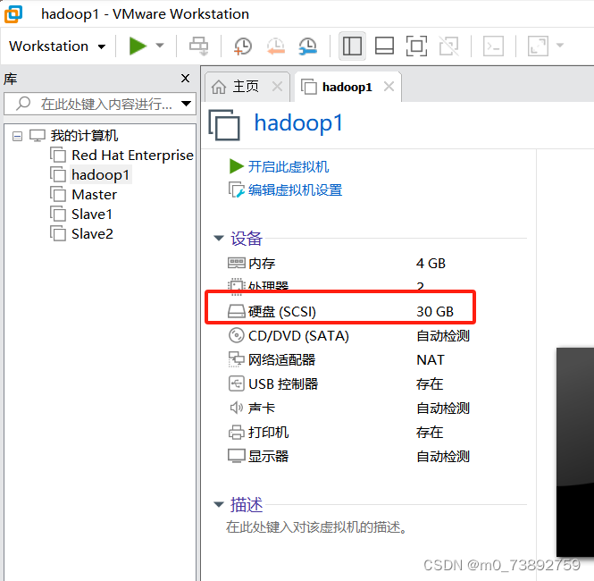Click the USB 控制器 device entry

tap(283, 384)
